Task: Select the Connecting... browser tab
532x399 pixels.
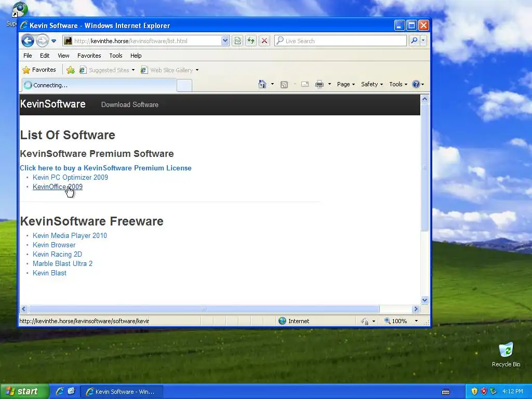Action: [99, 85]
